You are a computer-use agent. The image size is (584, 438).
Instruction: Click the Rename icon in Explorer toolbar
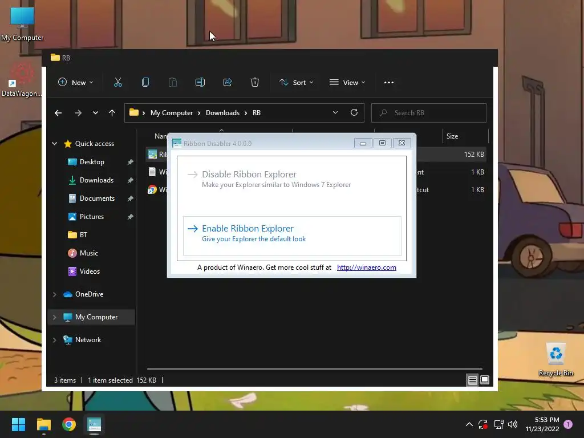[x=200, y=82]
